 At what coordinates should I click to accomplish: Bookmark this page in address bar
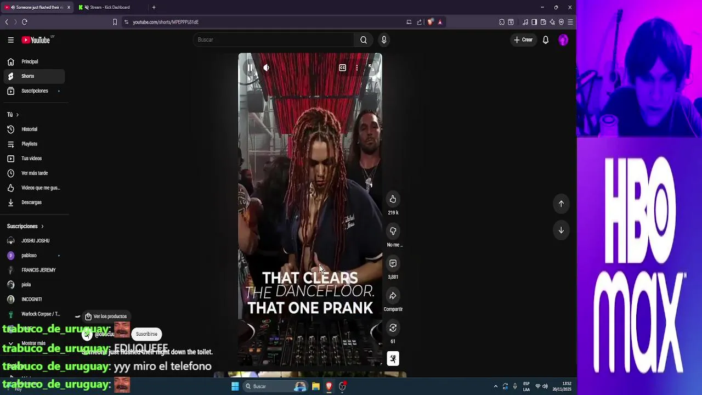pos(115,22)
